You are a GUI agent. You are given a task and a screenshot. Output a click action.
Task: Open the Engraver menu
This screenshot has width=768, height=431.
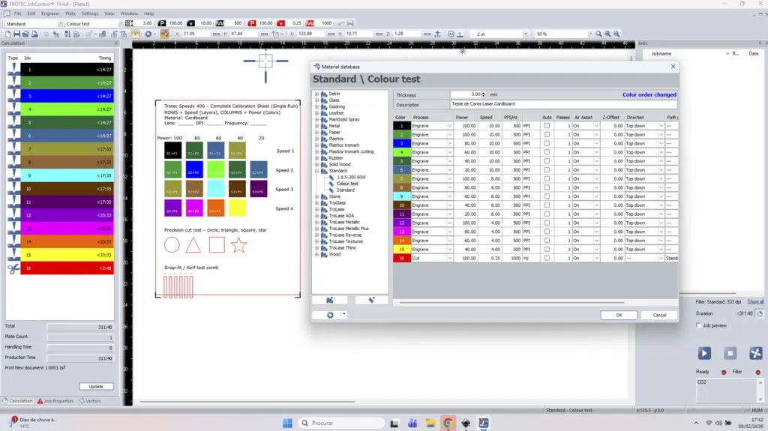(50, 13)
